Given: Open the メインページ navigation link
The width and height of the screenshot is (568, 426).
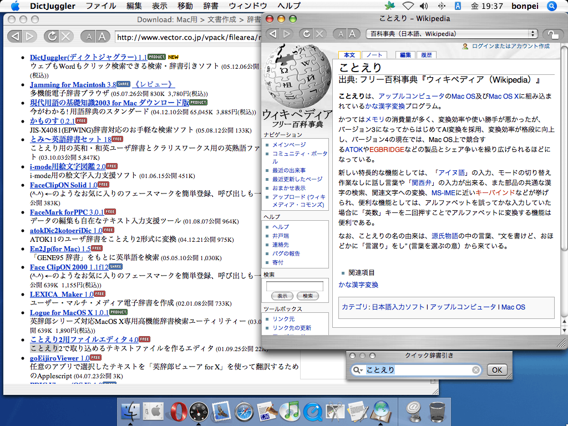Looking at the screenshot, I should (x=289, y=145).
